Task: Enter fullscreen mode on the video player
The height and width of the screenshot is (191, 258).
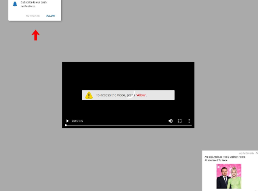Action: tap(180, 121)
